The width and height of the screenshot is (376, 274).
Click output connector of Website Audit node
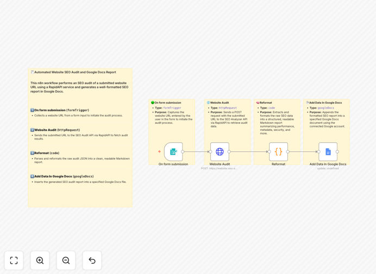(229, 151)
